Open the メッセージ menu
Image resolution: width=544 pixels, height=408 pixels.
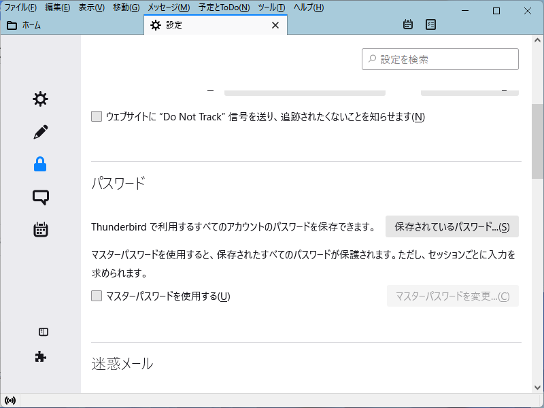click(x=169, y=7)
